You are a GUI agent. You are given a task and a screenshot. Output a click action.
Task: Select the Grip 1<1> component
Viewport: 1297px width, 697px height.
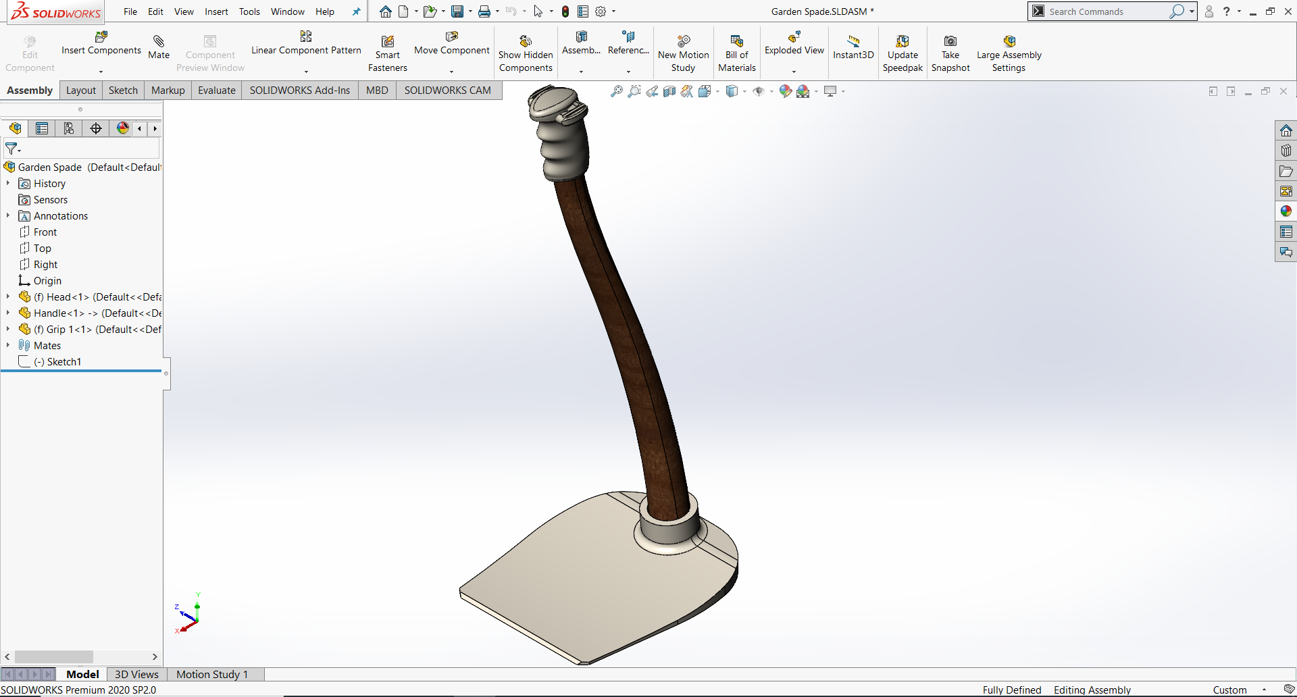click(x=90, y=329)
